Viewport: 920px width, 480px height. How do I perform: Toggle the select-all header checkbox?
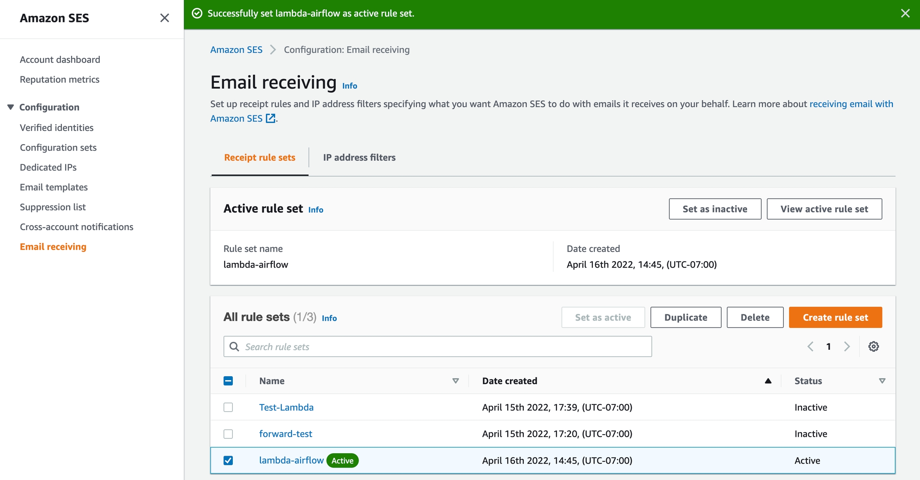point(228,381)
